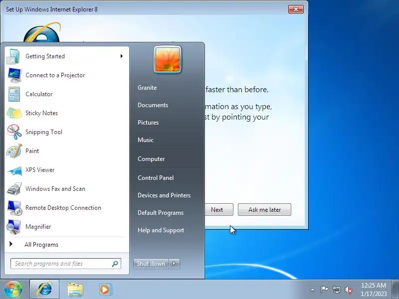Open the Granite user folder
399x299 pixels.
coord(147,88)
